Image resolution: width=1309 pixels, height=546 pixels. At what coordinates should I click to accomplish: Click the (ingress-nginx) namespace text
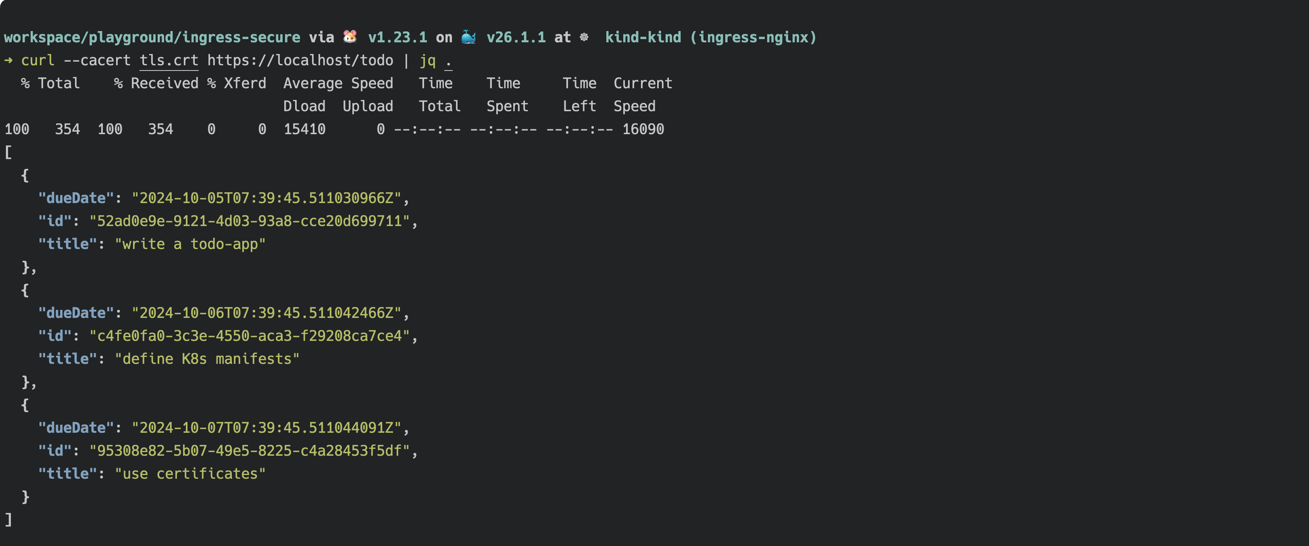(753, 37)
